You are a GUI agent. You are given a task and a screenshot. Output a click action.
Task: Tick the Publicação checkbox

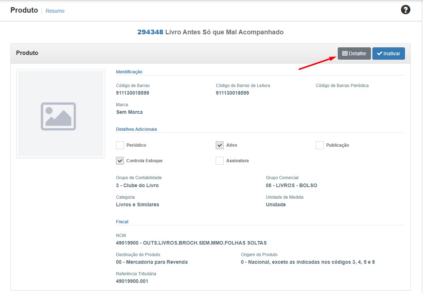click(x=319, y=145)
